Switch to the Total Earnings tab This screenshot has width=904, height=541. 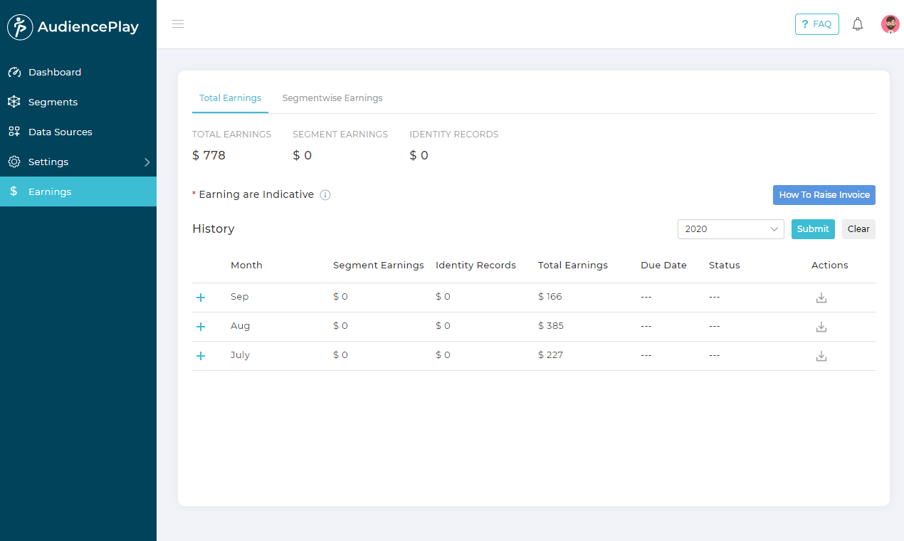230,98
